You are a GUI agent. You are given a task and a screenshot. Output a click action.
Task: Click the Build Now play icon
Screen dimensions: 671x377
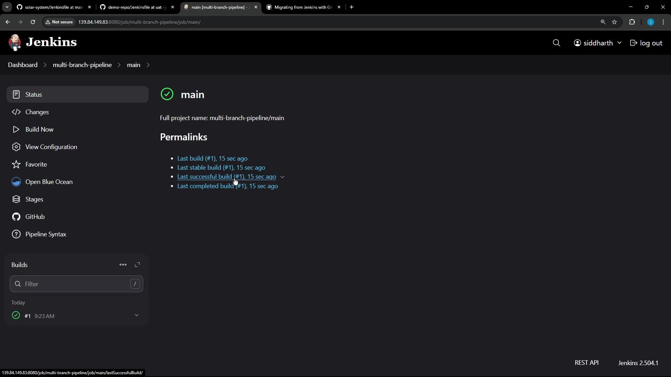16,130
